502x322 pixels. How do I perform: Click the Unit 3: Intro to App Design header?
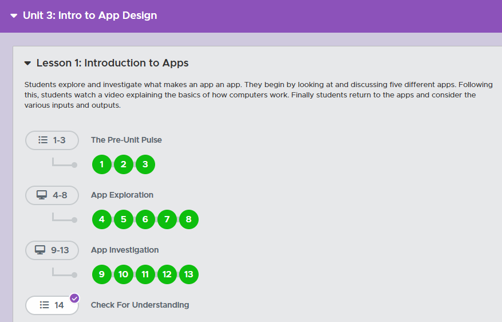point(90,15)
